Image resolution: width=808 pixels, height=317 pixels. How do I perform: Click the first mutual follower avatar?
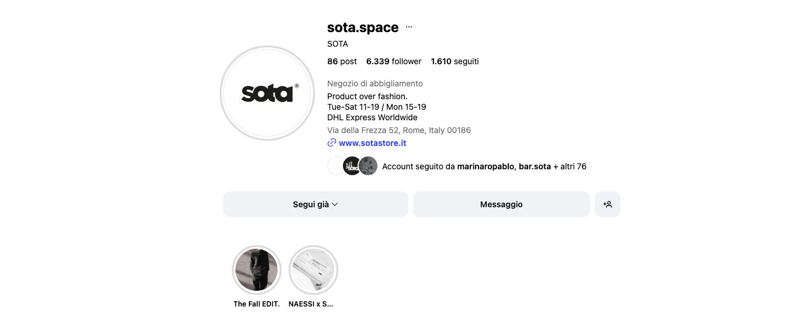tap(337, 166)
